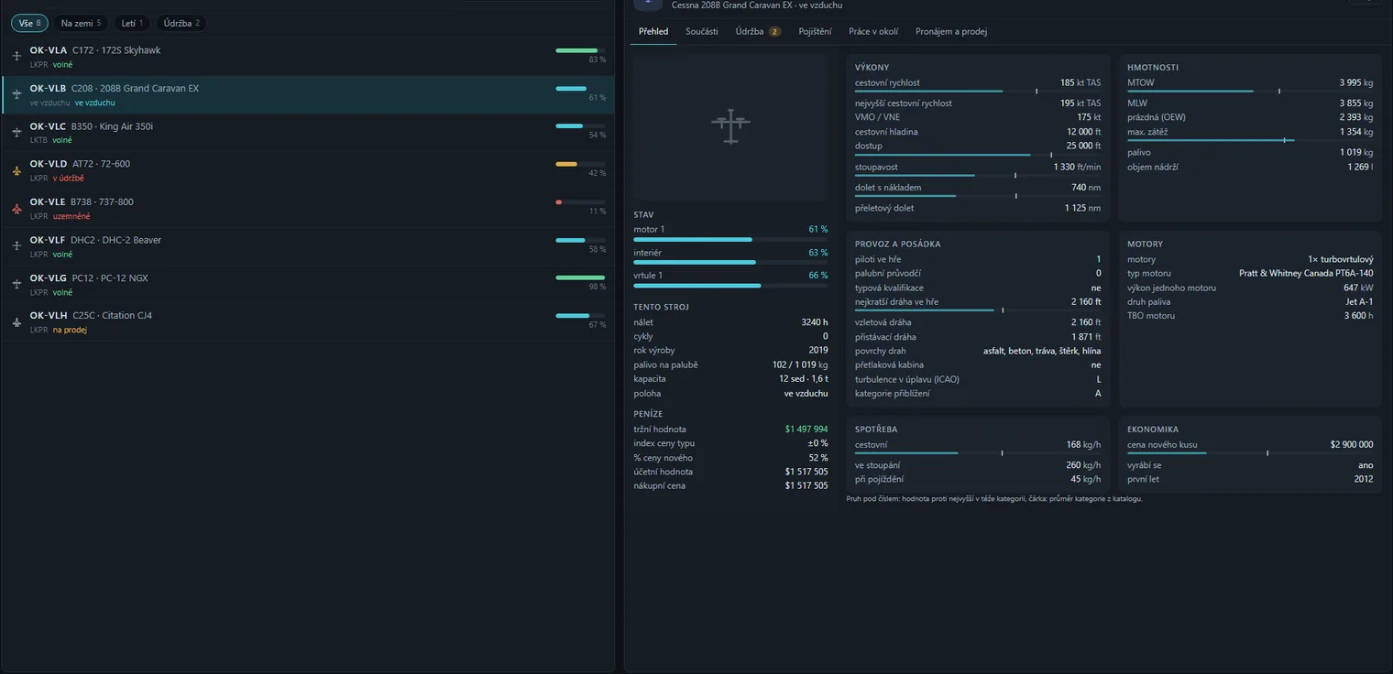Click the 'palivo na palubě' 102 / 1 019 kg value
1393x674 pixels.
[800, 364]
